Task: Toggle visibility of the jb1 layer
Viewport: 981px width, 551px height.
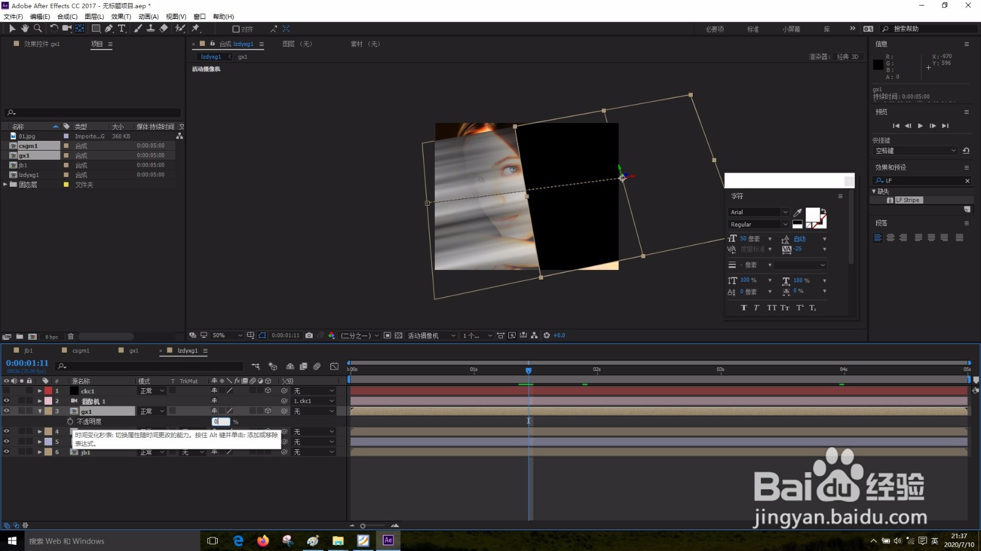Action: (x=7, y=452)
